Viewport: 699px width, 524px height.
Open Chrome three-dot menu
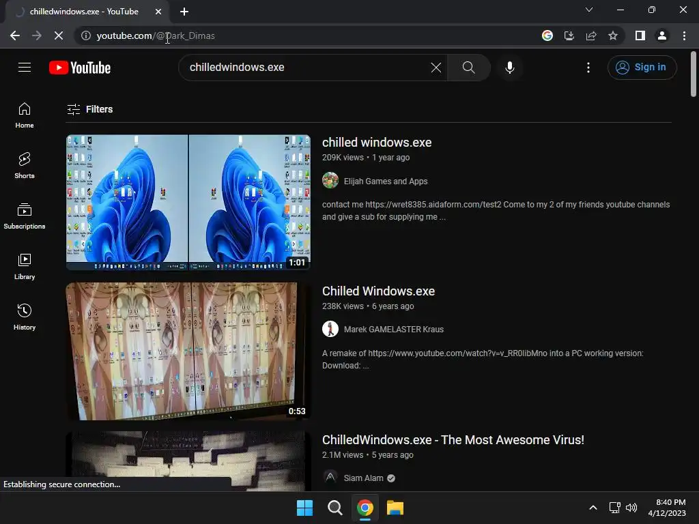[x=684, y=35]
